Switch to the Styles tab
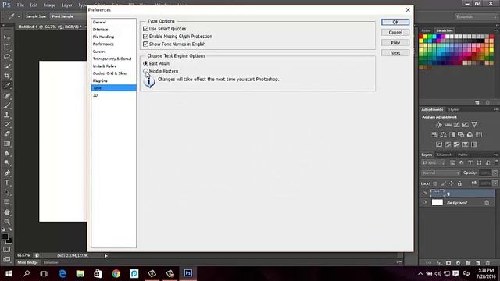500x281 pixels. pos(453,109)
